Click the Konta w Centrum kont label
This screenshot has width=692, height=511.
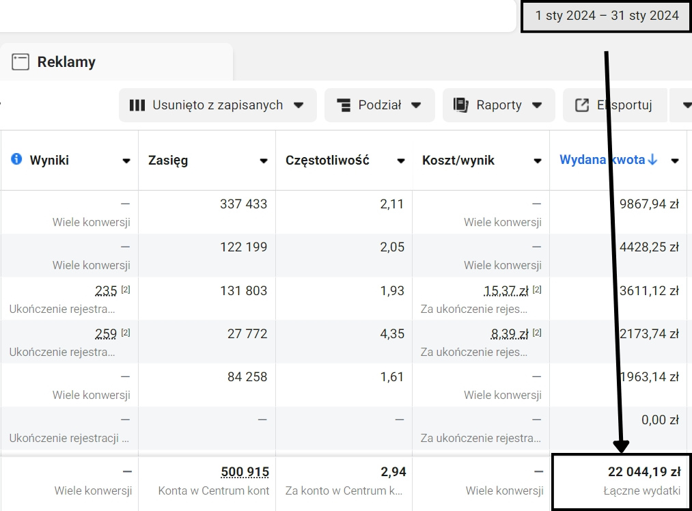[214, 491]
